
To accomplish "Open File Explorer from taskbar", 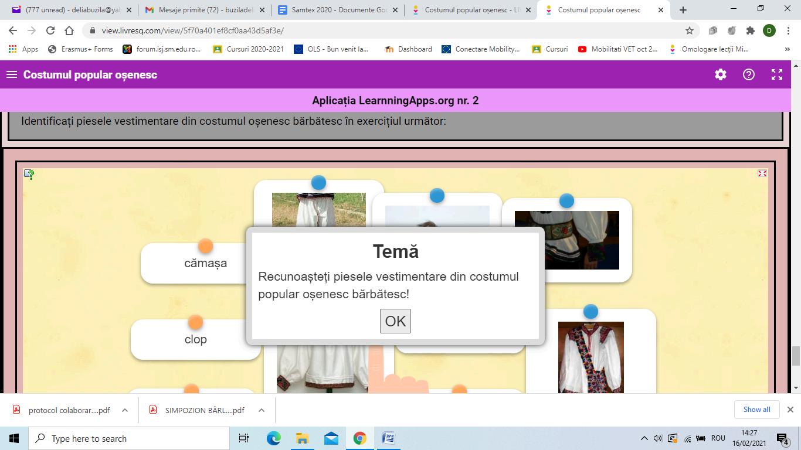I will (x=302, y=438).
